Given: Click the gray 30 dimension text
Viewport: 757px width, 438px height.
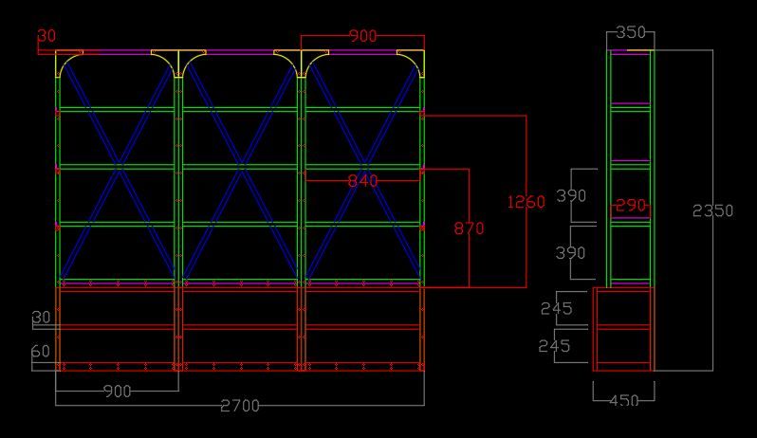Looking at the screenshot, I should (41, 317).
